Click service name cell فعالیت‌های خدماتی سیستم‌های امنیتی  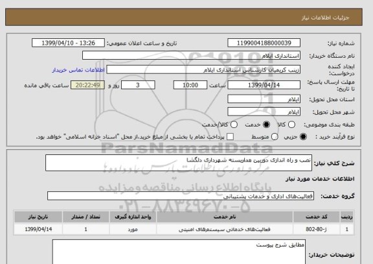[225, 229]
